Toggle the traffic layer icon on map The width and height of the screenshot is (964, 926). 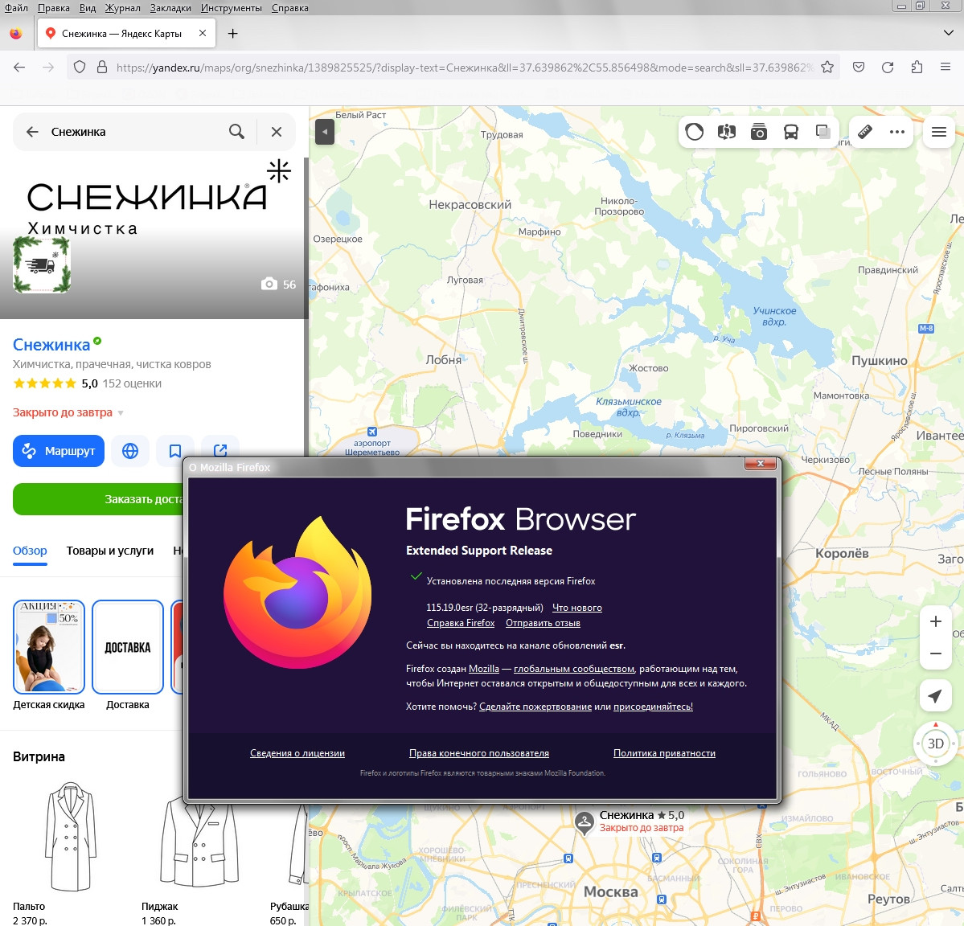pos(695,132)
